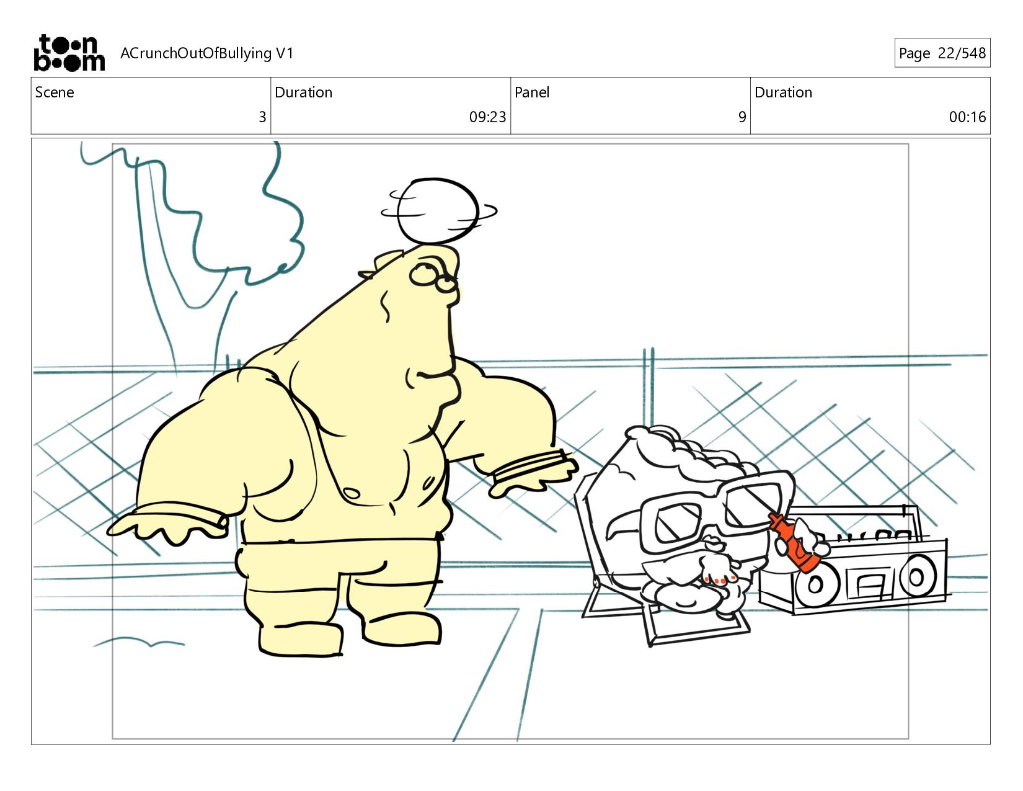This screenshot has width=1023, height=791.
Task: Click the panel duration value '00:16'
Action: pyautogui.click(x=967, y=117)
